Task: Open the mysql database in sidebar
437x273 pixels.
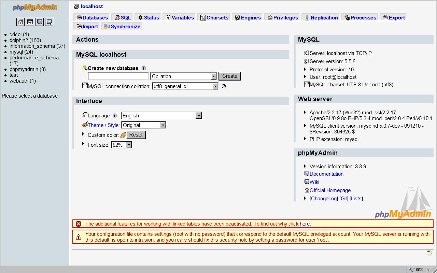Action: [x=21, y=52]
